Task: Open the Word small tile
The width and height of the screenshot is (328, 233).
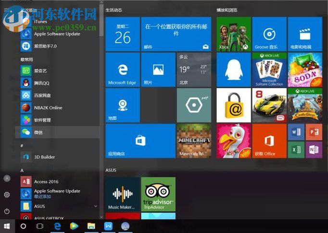Action: [x=296, y=132]
